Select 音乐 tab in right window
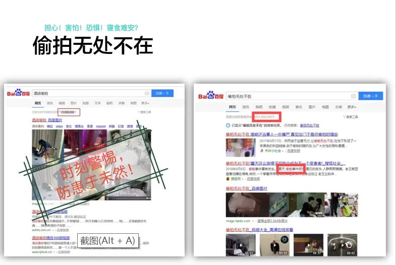Viewport: 396px width, 265px height. pyautogui.click(x=299, y=107)
